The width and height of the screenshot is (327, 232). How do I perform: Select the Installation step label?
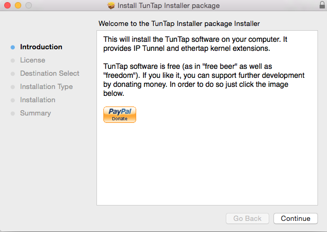(x=38, y=100)
